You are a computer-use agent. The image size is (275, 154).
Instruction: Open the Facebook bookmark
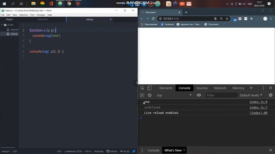(x=167, y=24)
